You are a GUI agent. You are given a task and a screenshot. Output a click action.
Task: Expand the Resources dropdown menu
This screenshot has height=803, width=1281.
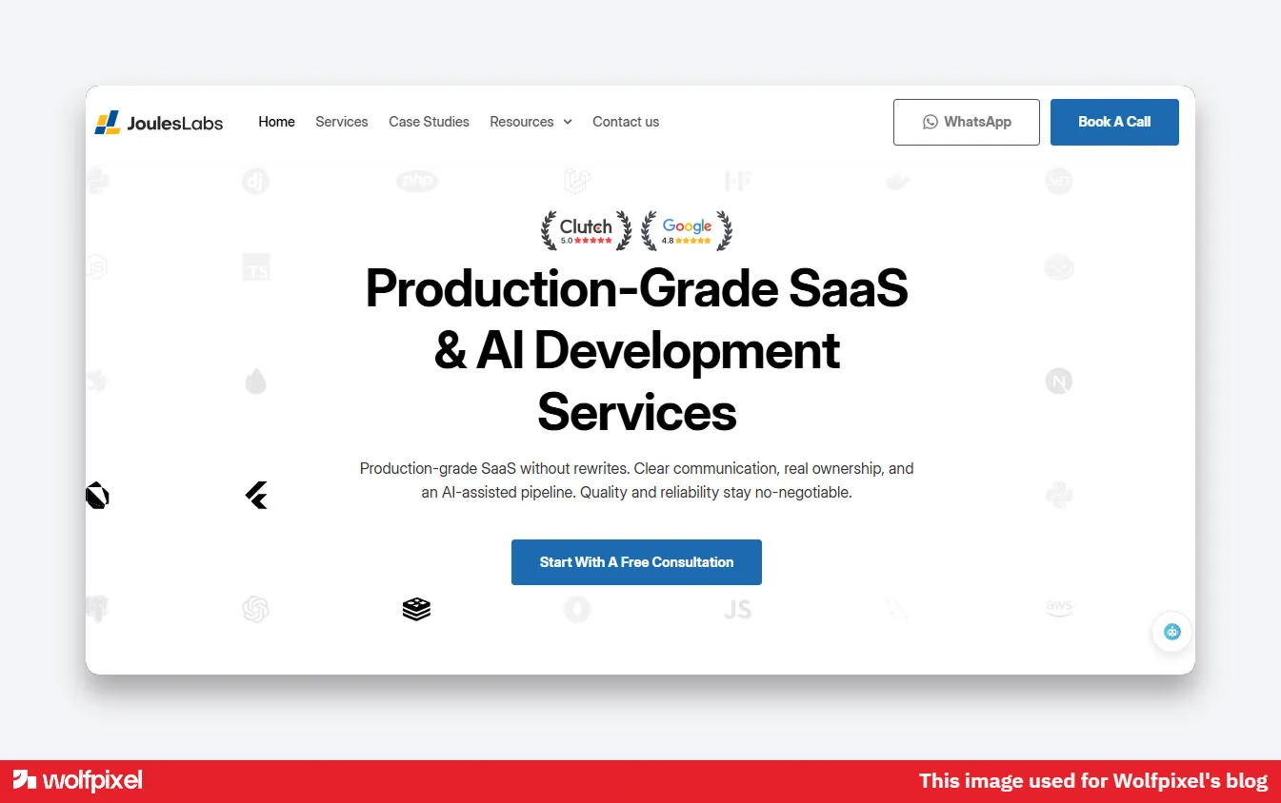click(x=530, y=122)
